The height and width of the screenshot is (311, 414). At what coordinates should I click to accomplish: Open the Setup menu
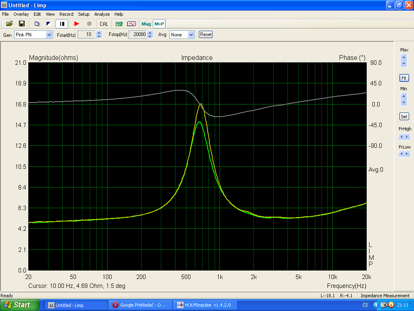tap(84, 14)
